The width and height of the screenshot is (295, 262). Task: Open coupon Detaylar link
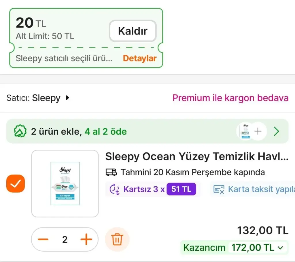(139, 58)
